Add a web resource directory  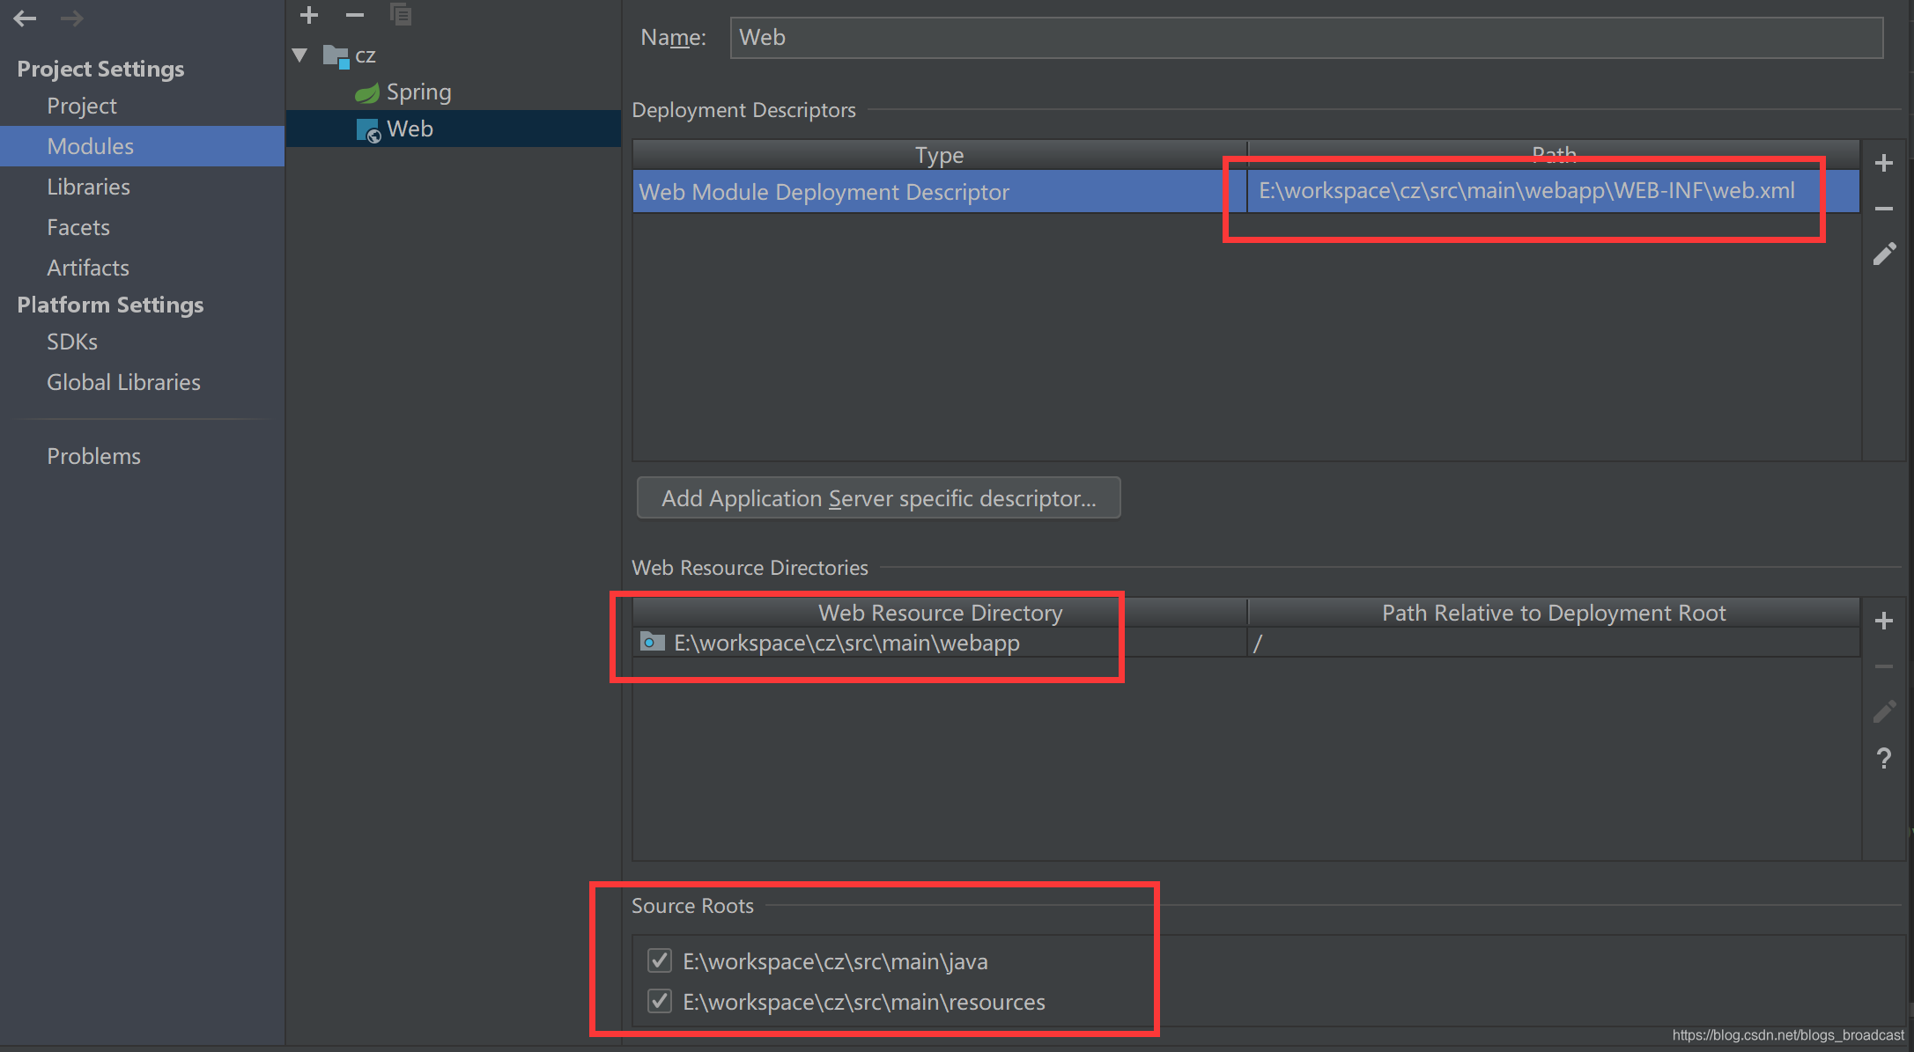tap(1883, 621)
